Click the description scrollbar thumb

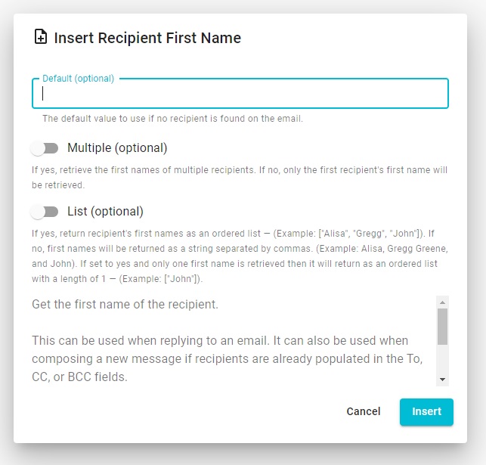[x=443, y=326]
